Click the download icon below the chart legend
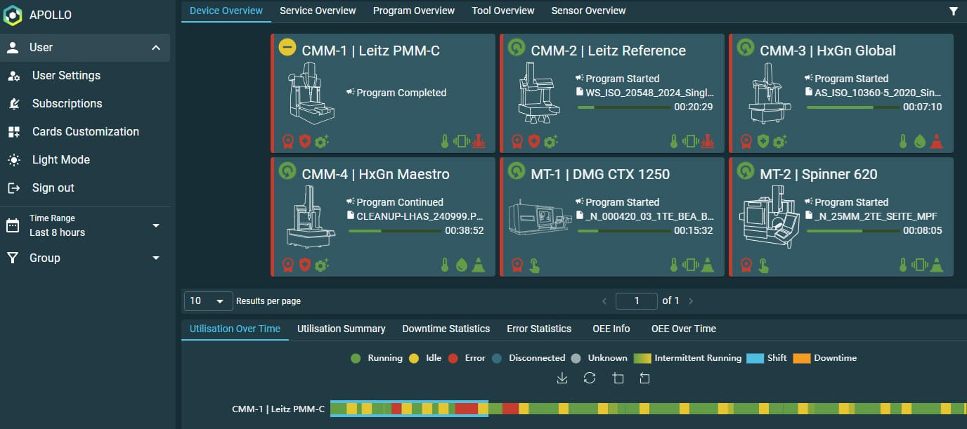967x429 pixels. point(562,378)
